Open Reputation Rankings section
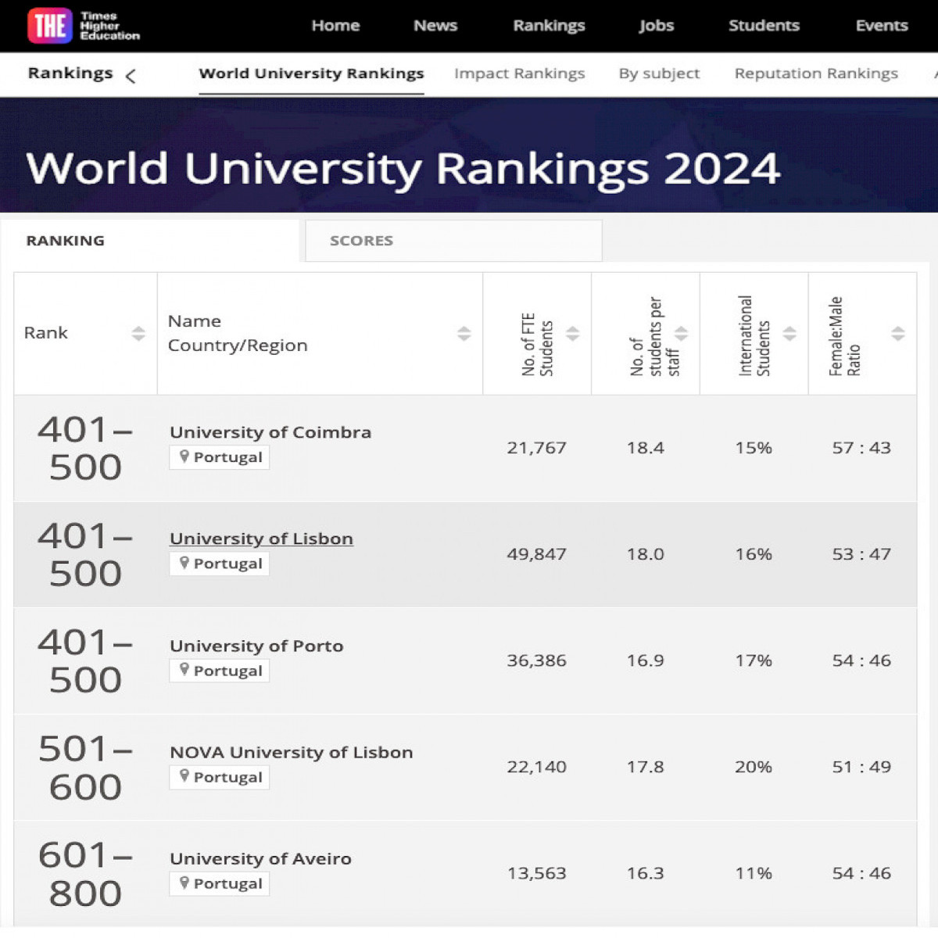Screen dimensions: 938x938 pyautogui.click(x=816, y=73)
